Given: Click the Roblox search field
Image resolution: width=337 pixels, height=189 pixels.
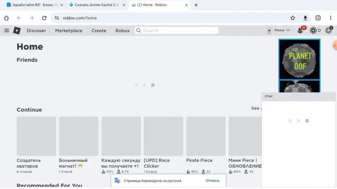Looking at the screenshot, I should [x=176, y=30].
